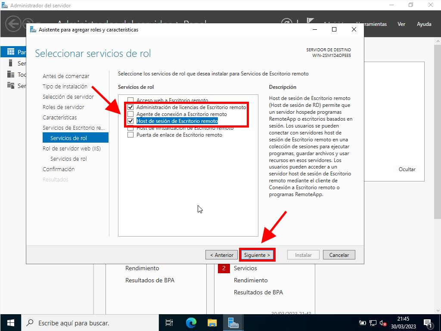The height and width of the screenshot is (331, 441).
Task: Click the muted volume tray icon
Action: [x=382, y=323]
